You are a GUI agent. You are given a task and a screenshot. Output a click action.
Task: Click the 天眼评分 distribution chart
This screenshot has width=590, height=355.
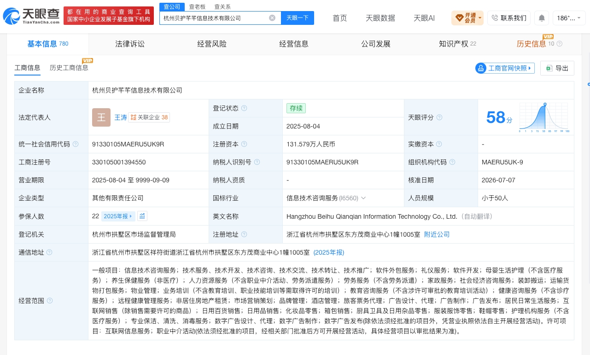click(x=544, y=118)
